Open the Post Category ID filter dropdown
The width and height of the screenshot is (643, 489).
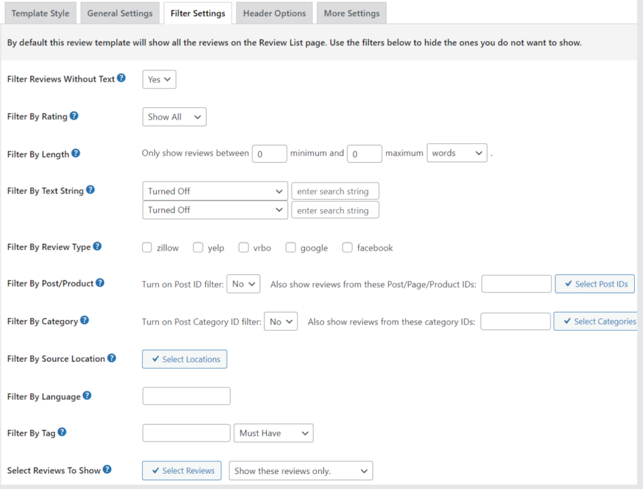(x=281, y=322)
